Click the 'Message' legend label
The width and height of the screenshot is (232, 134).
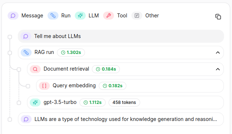point(32,16)
